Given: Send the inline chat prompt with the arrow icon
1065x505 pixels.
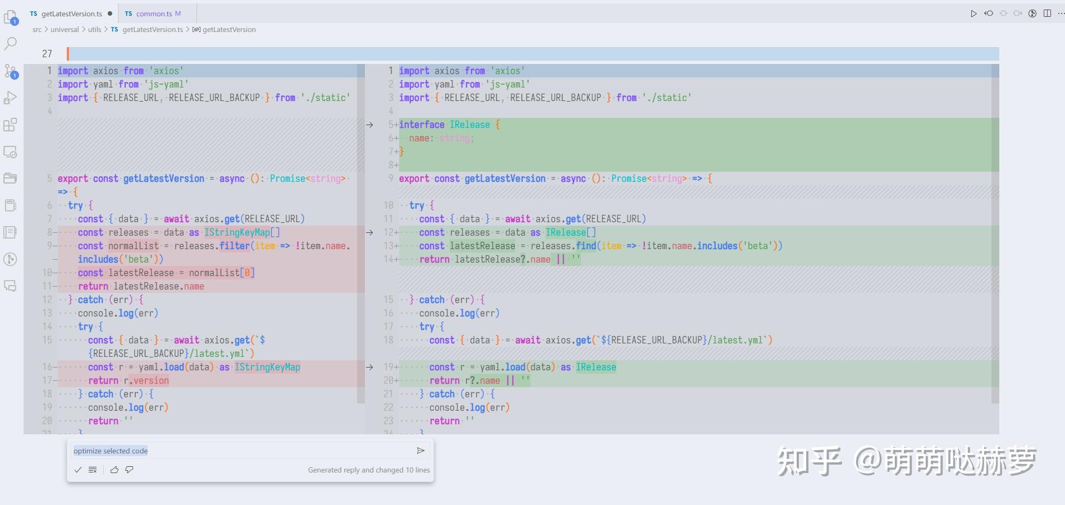Looking at the screenshot, I should pos(421,450).
